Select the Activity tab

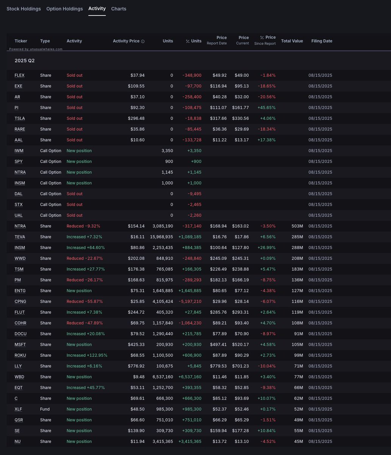coord(97,8)
